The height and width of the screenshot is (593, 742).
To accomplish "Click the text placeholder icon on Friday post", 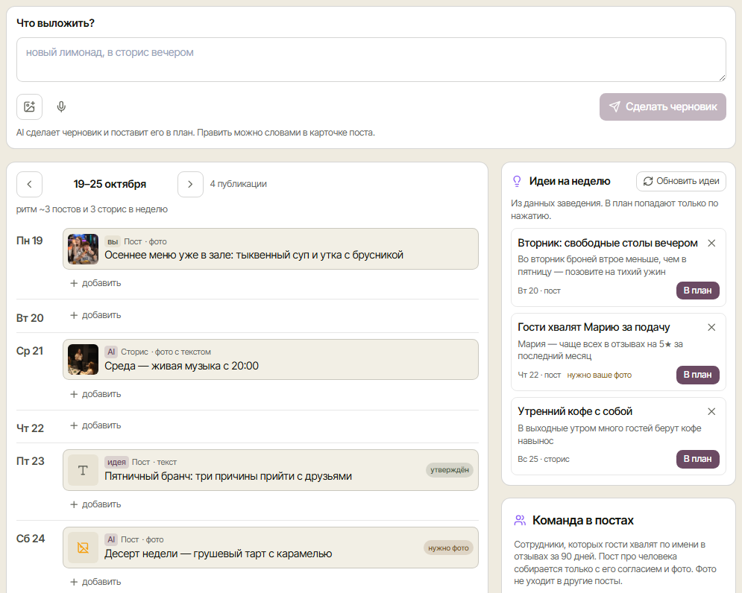I will (83, 470).
